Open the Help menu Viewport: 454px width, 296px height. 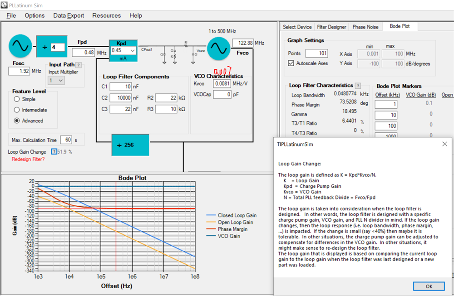pyautogui.click(x=135, y=15)
